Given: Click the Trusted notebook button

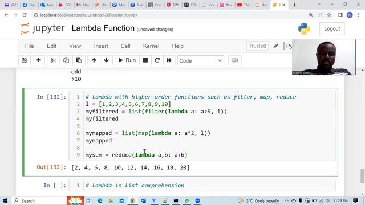Looking at the screenshot, I should (257, 46).
